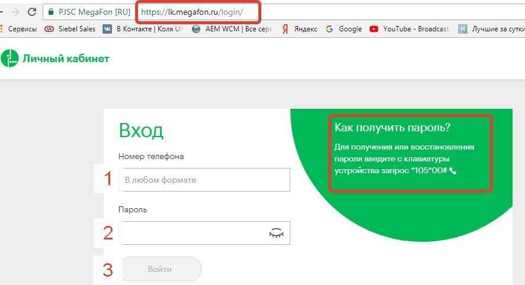The height and width of the screenshot is (285, 525).
Task: Click the Номер телефона input field
Action: coord(204,180)
